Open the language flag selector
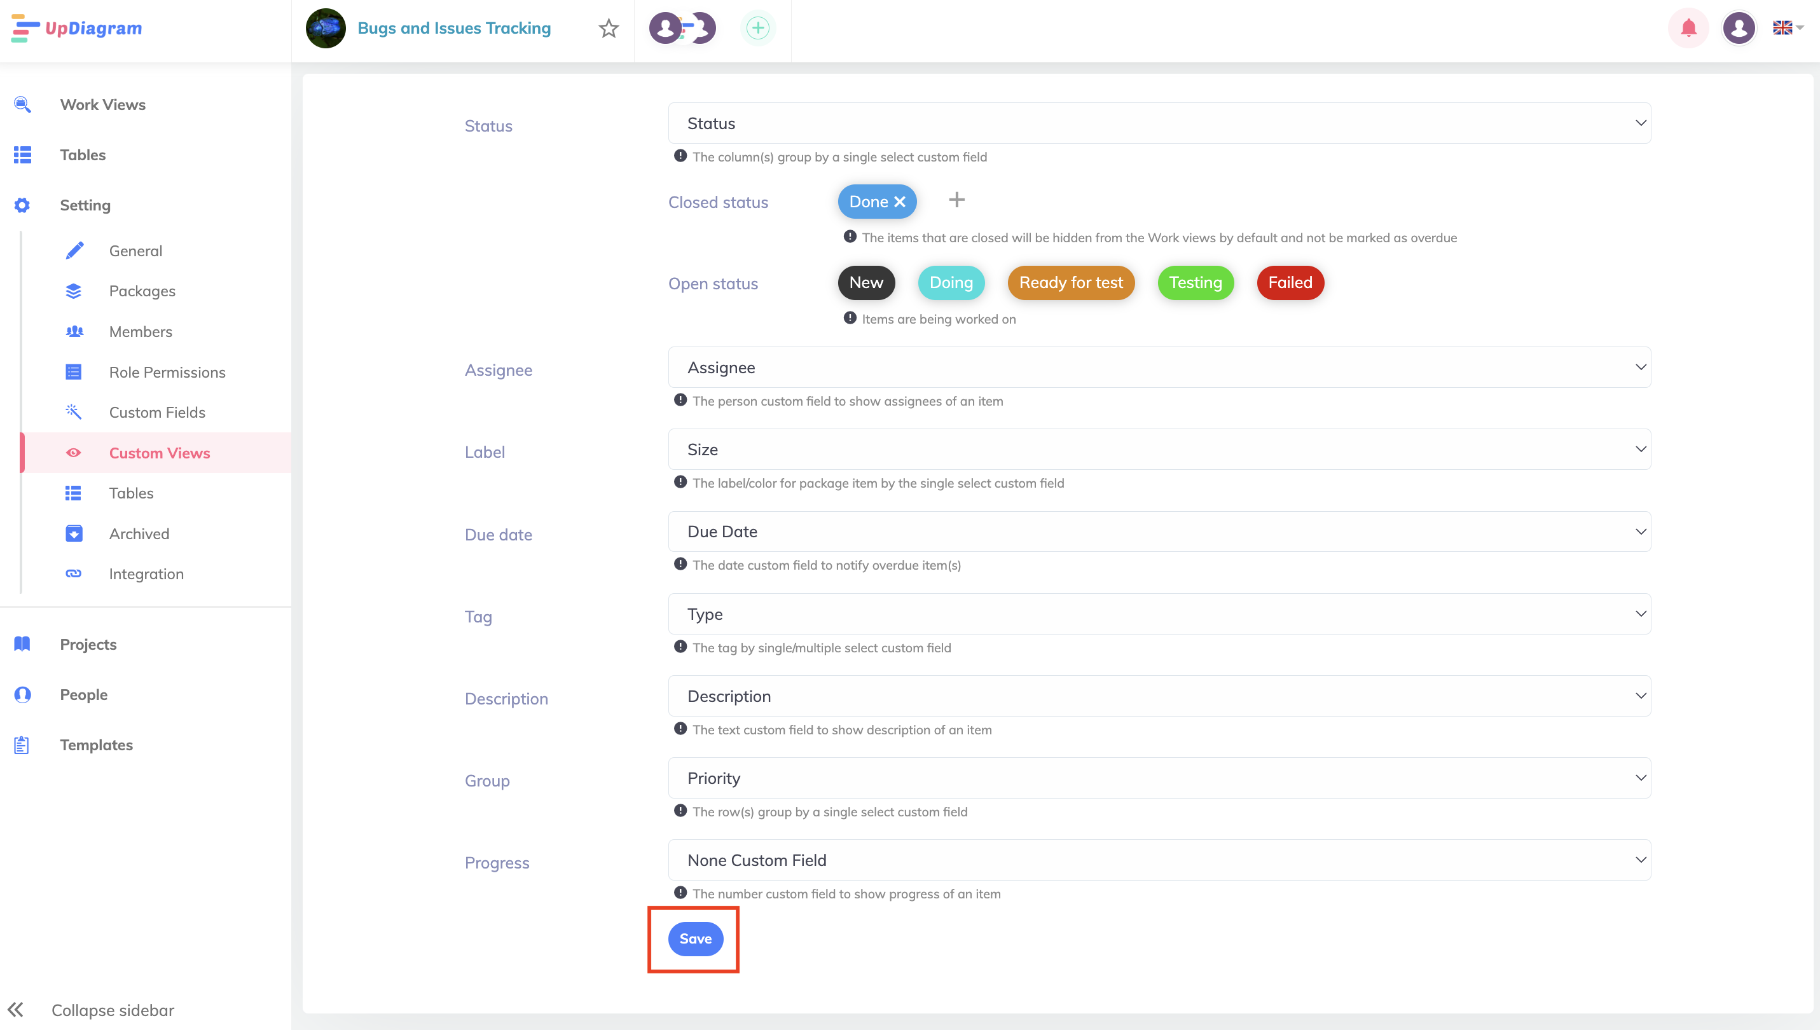 1788,27
